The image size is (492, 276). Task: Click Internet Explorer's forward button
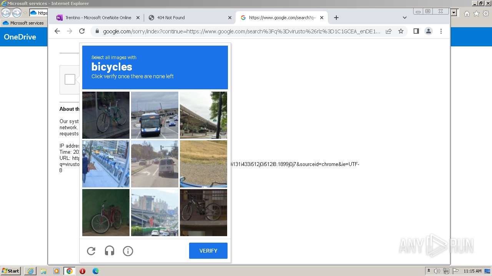click(17, 13)
